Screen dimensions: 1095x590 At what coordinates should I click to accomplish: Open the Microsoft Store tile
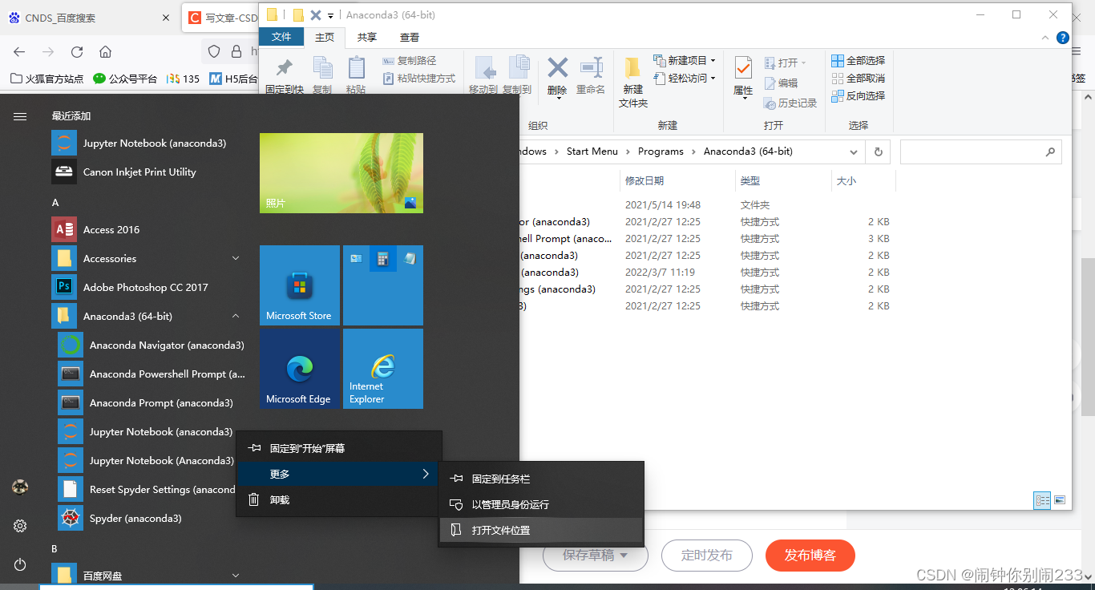click(300, 285)
